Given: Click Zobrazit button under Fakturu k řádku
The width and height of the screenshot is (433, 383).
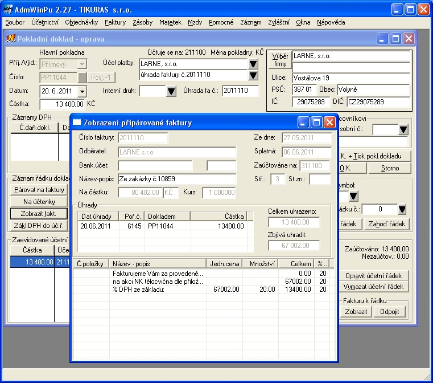Looking at the screenshot, I should coord(356,312).
